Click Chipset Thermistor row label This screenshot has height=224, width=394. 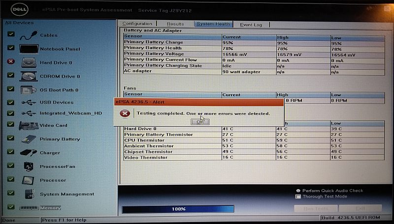(x=148, y=152)
